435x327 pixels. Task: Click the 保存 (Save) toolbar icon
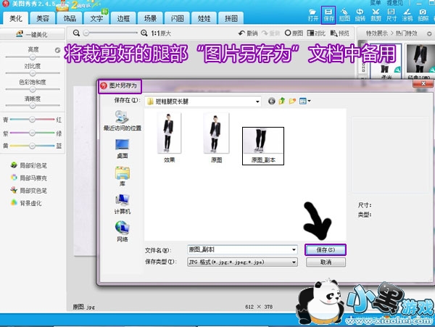(328, 14)
